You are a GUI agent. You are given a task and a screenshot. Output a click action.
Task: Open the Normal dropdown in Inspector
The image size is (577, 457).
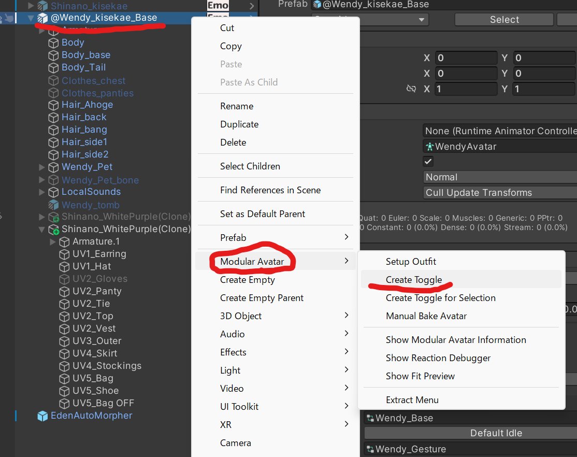click(x=500, y=177)
